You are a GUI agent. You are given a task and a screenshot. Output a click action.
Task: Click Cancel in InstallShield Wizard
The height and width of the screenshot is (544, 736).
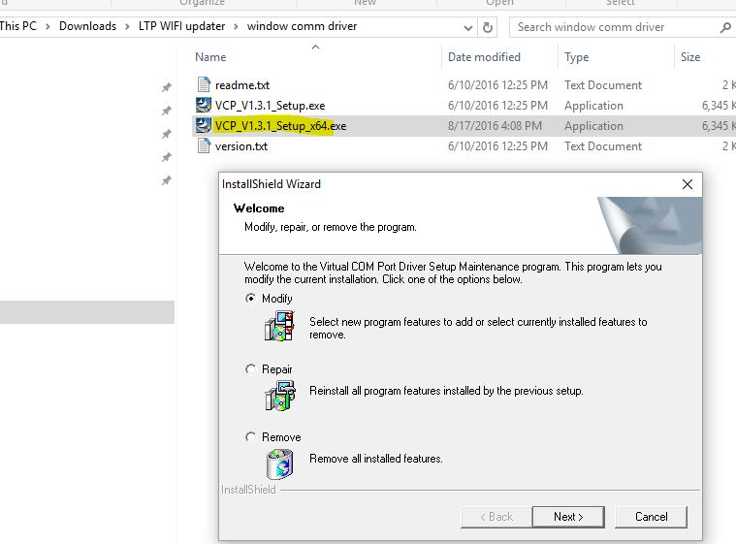[651, 517]
